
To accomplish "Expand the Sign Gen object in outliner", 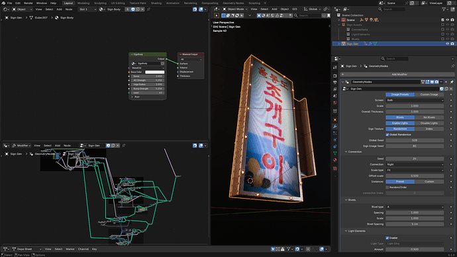I will point(339,44).
